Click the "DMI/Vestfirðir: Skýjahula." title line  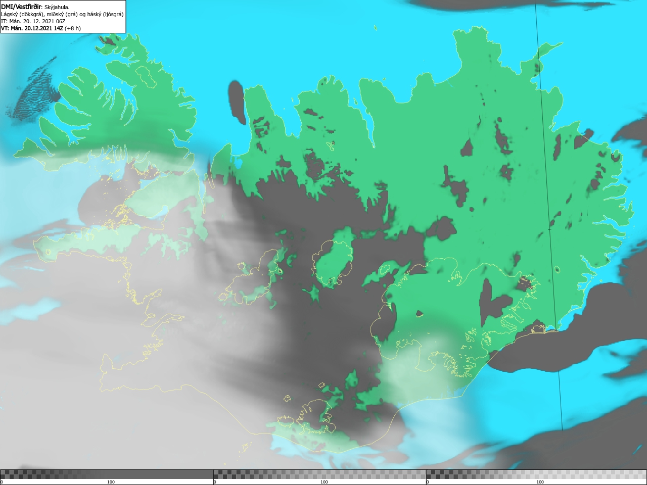pyautogui.click(x=35, y=7)
